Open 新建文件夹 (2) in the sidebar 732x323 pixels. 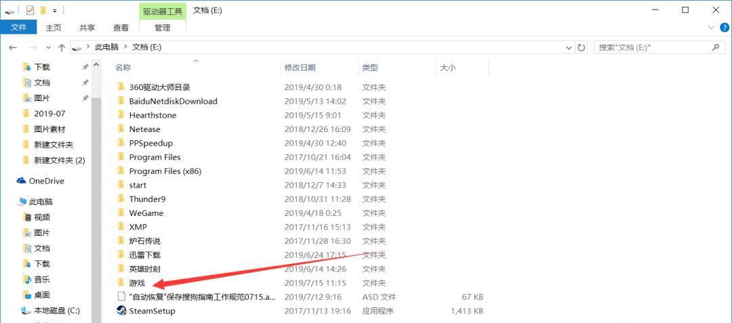pos(59,160)
